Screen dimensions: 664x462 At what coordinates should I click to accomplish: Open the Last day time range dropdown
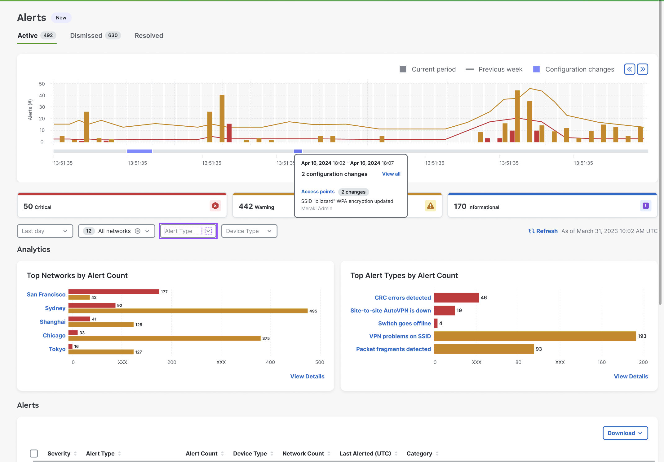point(45,231)
